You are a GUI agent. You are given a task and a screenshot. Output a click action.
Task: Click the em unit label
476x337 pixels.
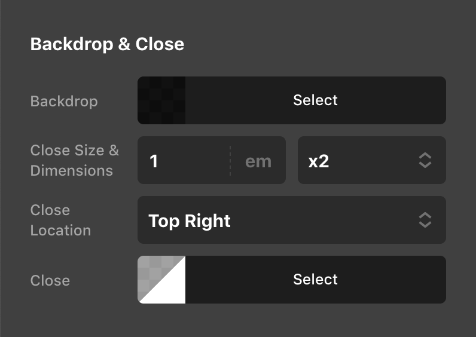pyautogui.click(x=258, y=161)
